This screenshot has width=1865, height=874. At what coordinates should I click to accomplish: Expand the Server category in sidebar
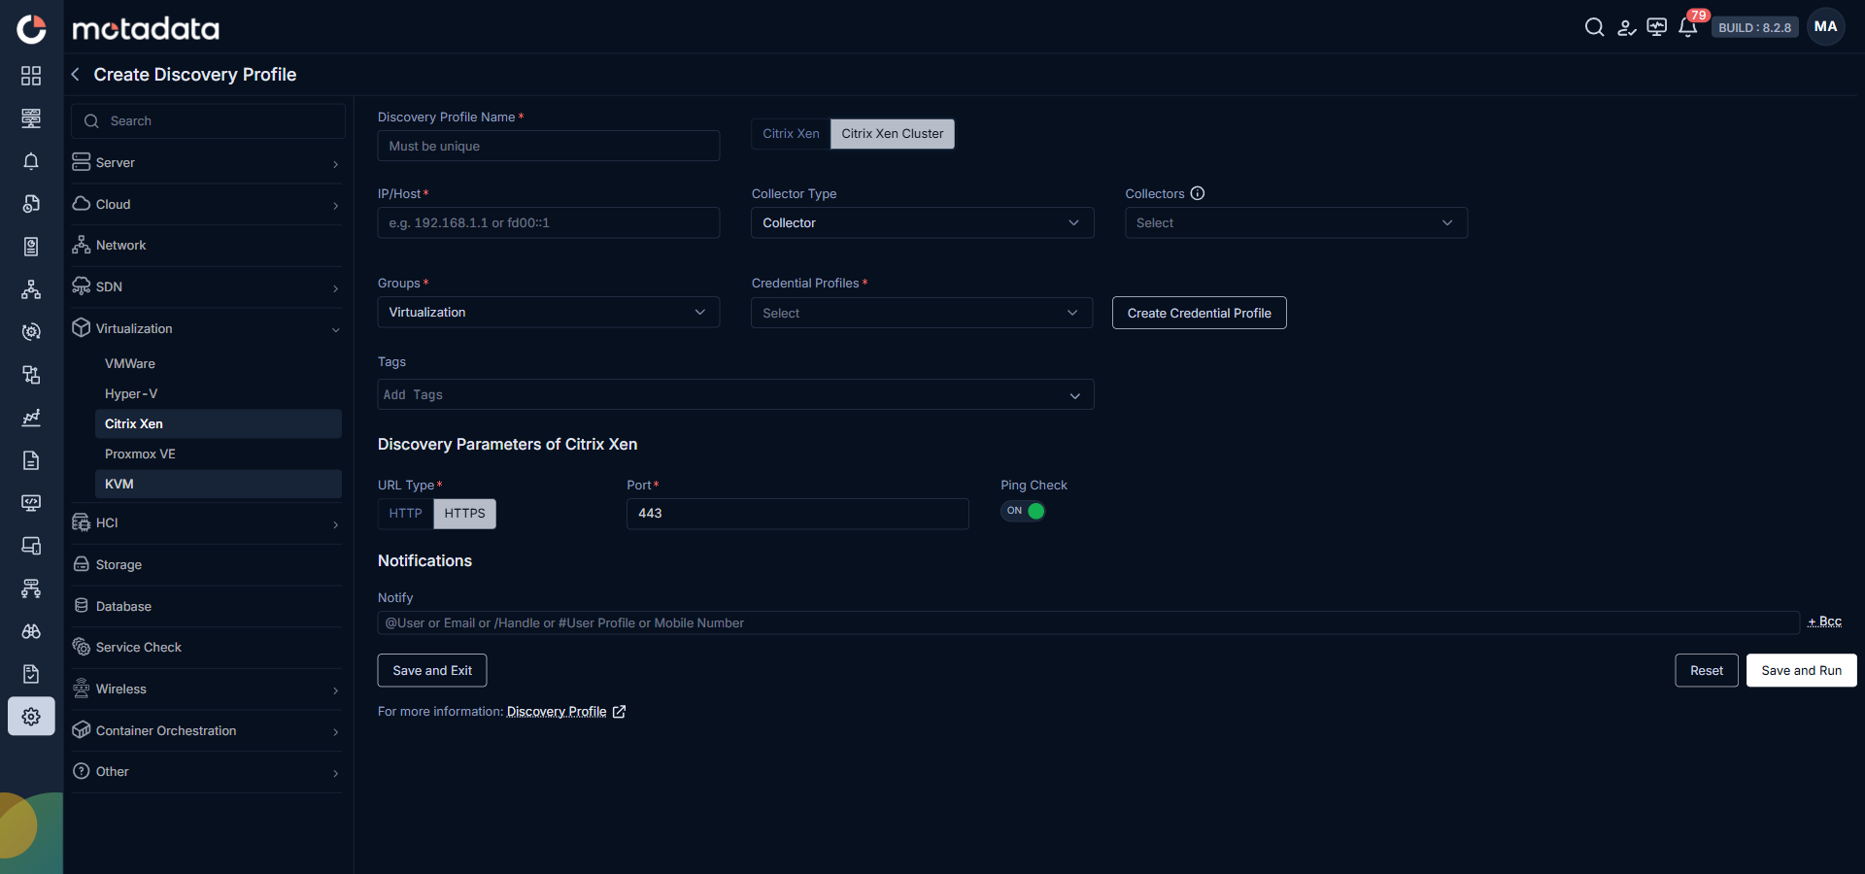tap(207, 162)
